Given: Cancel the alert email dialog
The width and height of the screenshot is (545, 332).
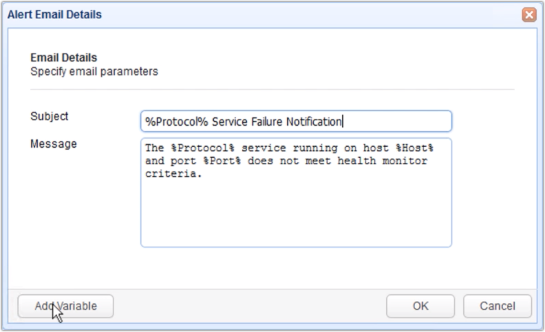Looking at the screenshot, I should (x=497, y=306).
